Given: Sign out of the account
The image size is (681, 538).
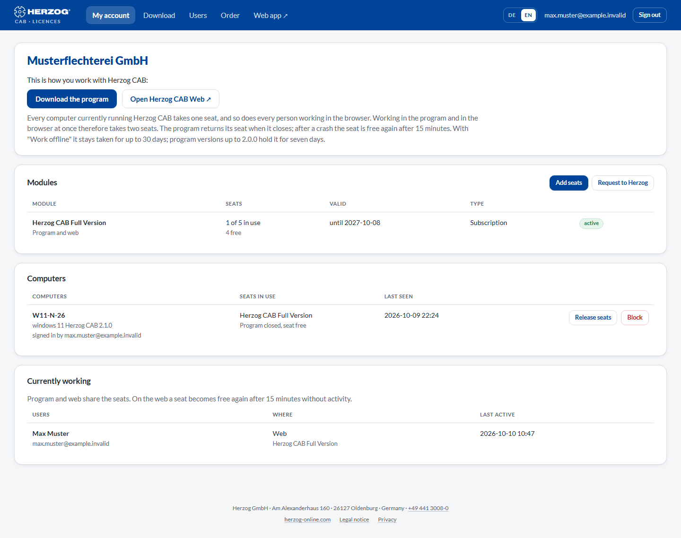Looking at the screenshot, I should pyautogui.click(x=649, y=15).
